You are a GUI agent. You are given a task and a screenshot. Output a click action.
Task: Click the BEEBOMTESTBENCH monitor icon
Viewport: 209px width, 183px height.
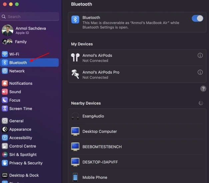[75, 147]
